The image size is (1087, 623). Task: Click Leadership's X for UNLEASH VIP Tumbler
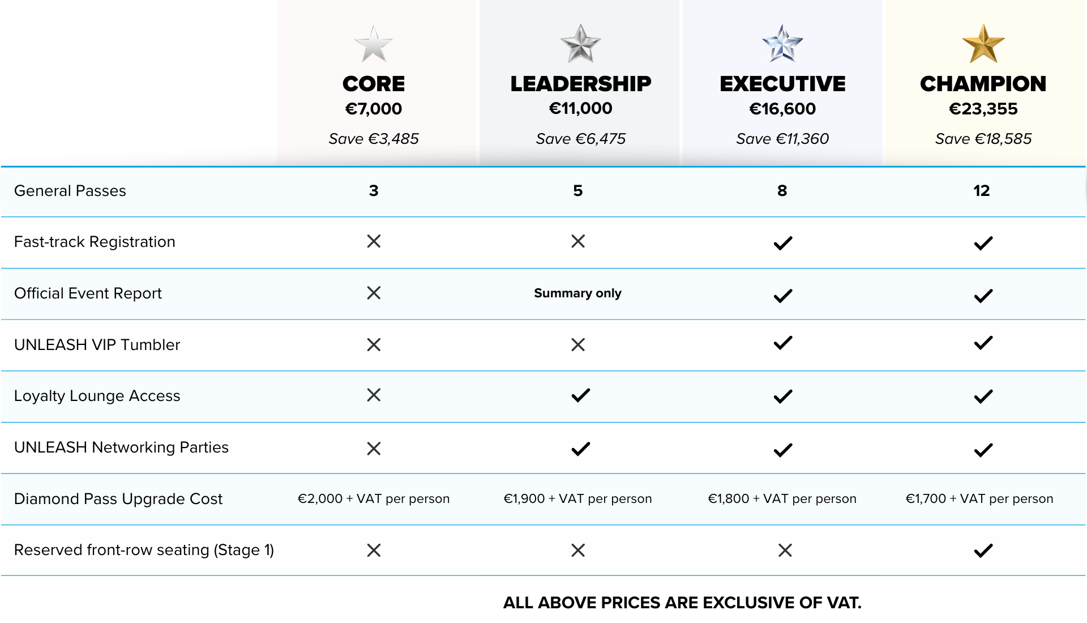[x=578, y=344]
